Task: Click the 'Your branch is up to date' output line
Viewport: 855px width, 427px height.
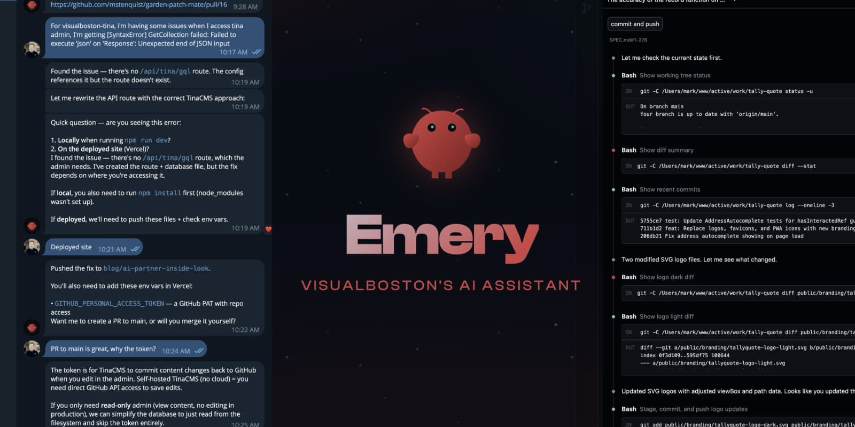Action: pyautogui.click(x=709, y=114)
